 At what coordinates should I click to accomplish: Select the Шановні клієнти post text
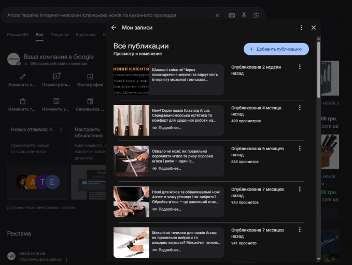click(185, 75)
